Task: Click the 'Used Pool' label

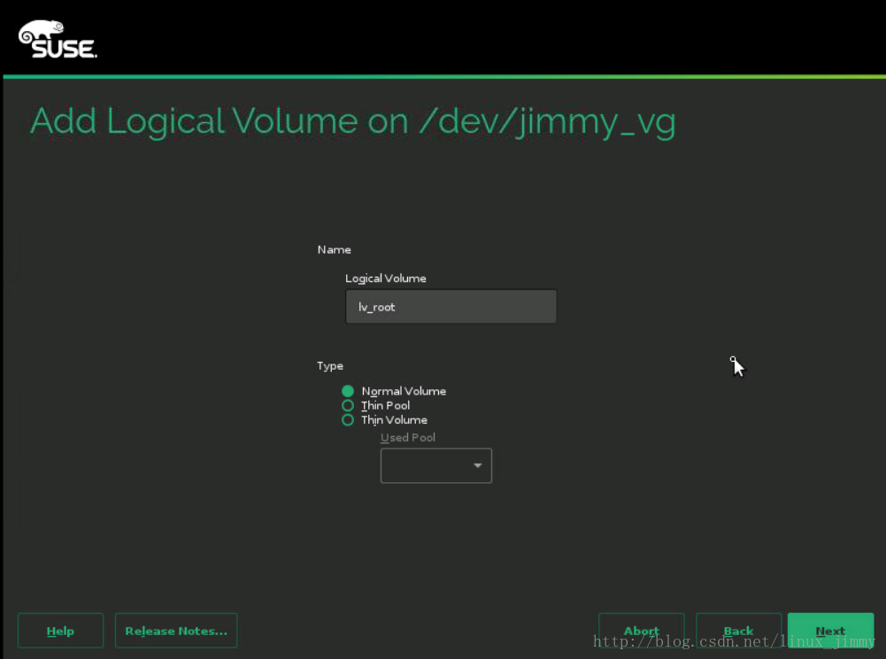Action: tap(407, 438)
